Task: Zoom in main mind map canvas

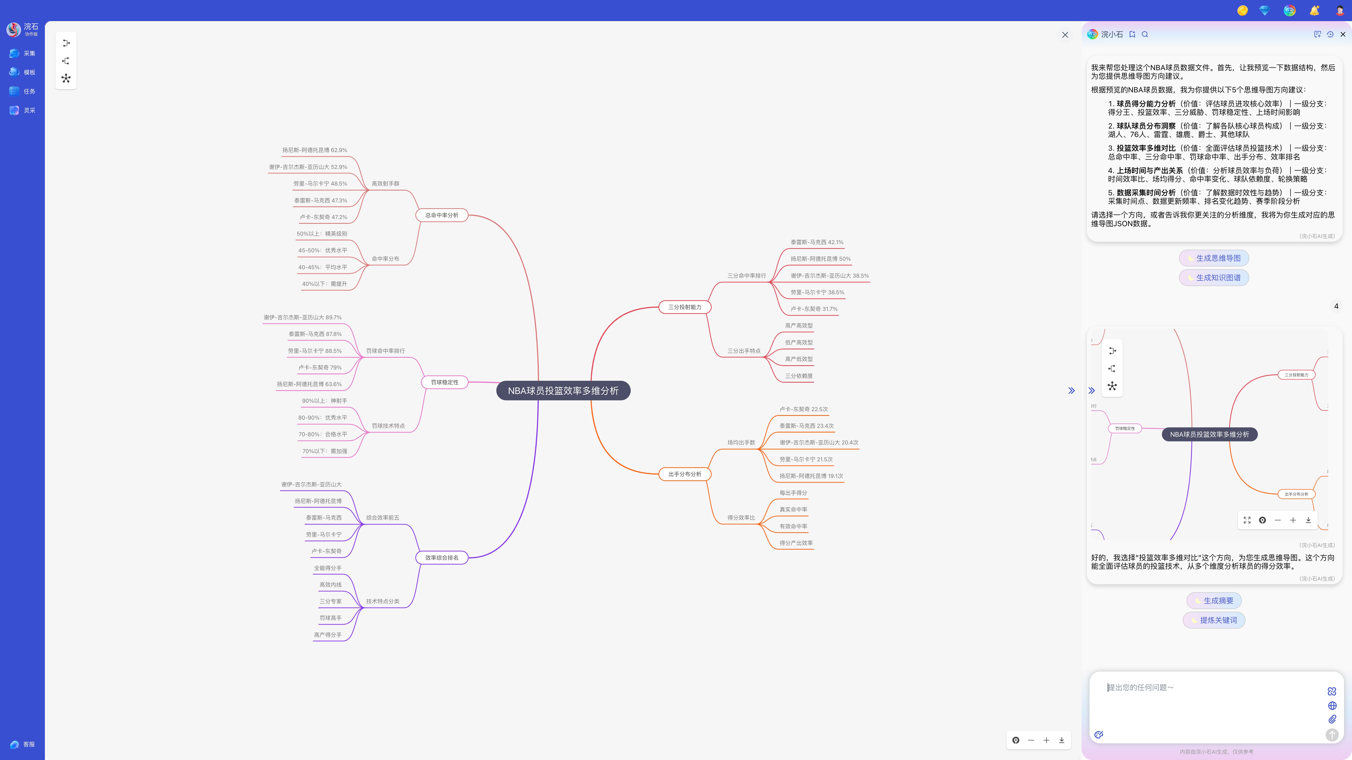Action: pos(1046,740)
